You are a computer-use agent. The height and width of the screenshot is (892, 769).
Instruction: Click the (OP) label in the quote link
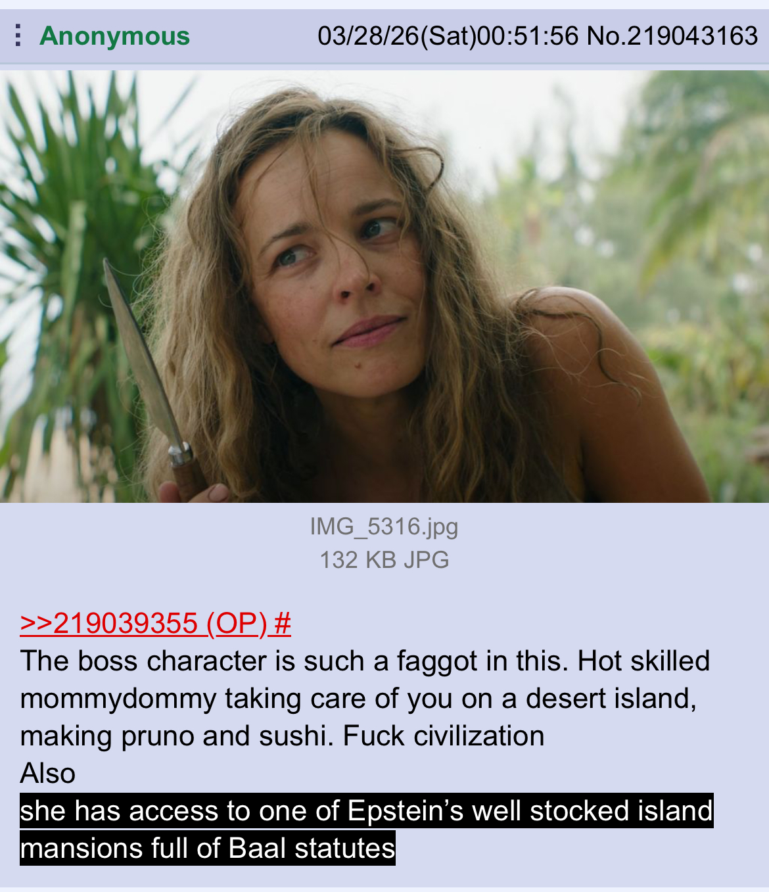click(x=237, y=623)
